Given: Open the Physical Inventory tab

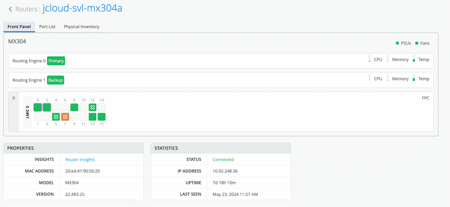Looking at the screenshot, I should click(x=81, y=27).
